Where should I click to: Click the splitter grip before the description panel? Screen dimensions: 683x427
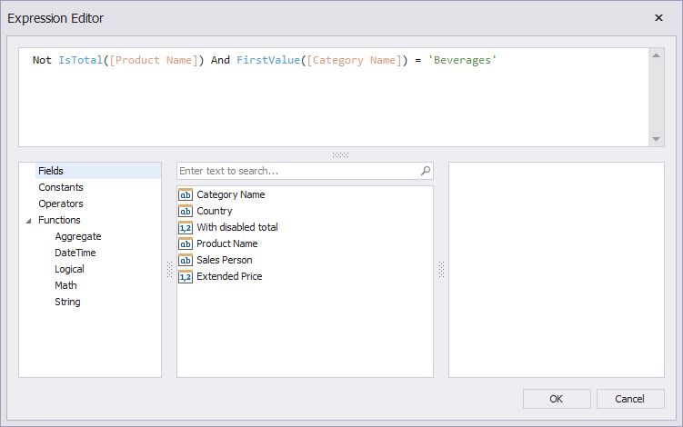[441, 270]
